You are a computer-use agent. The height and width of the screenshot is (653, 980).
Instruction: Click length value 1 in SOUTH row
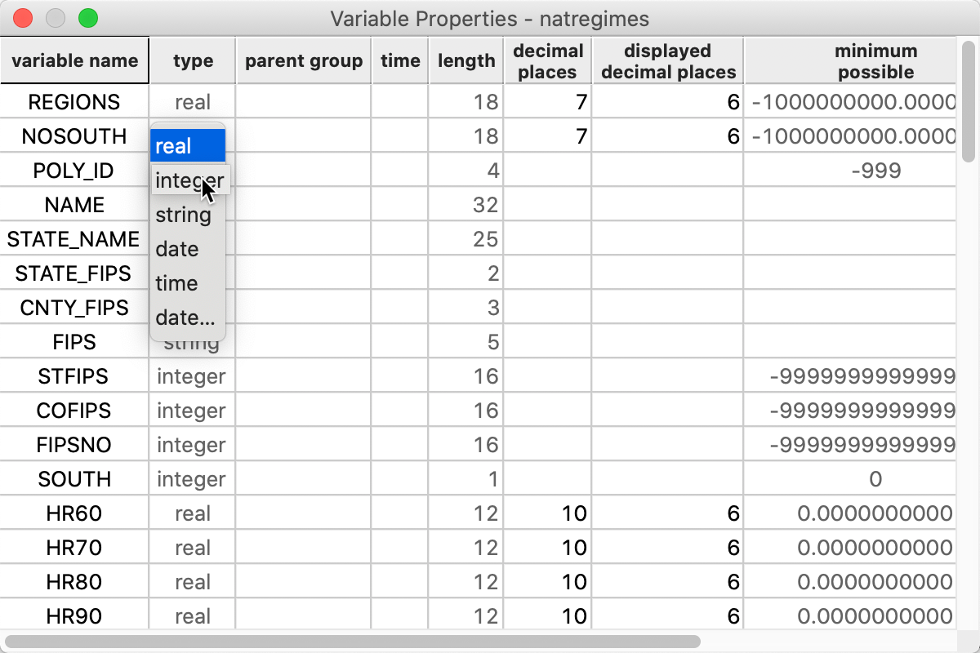pyautogui.click(x=466, y=479)
